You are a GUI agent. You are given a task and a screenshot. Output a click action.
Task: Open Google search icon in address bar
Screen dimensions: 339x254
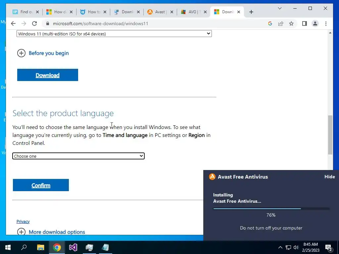coord(270,23)
